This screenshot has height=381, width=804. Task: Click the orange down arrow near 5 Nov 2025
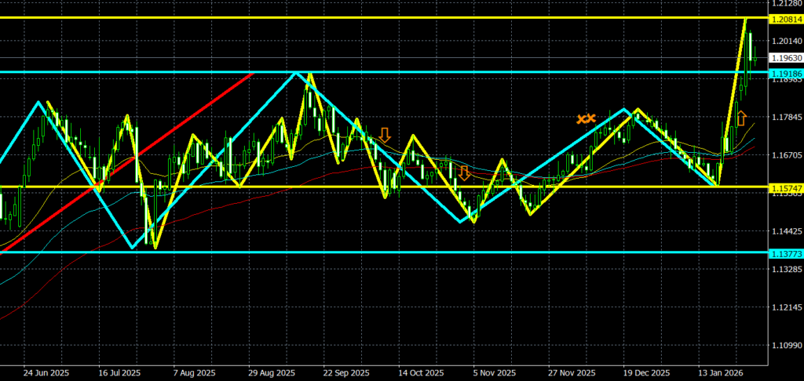[464, 172]
